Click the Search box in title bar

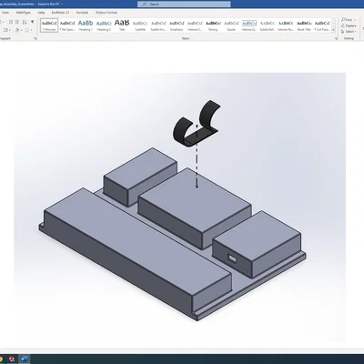[184, 5]
